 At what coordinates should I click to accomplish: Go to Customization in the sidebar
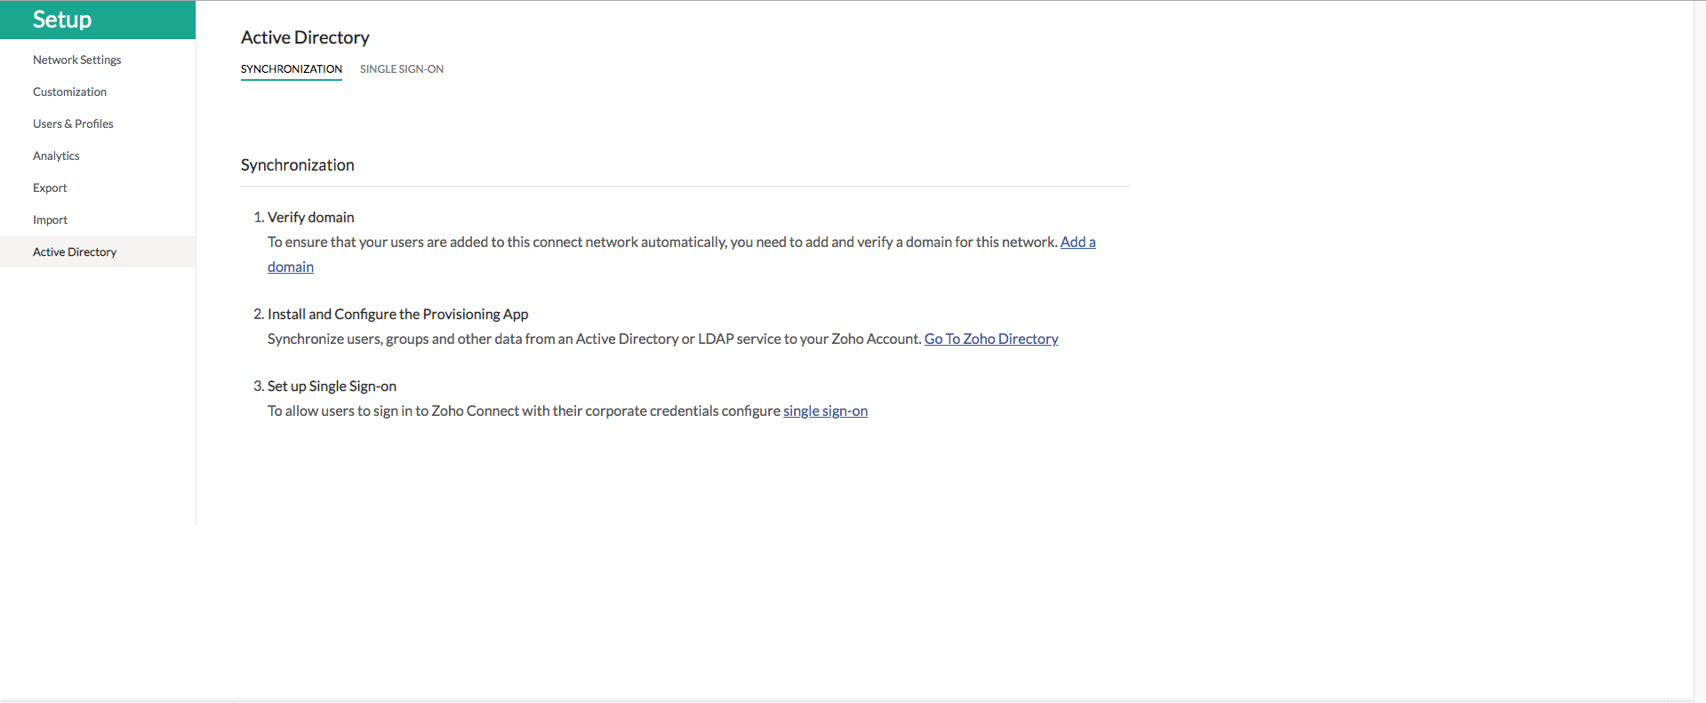69,92
